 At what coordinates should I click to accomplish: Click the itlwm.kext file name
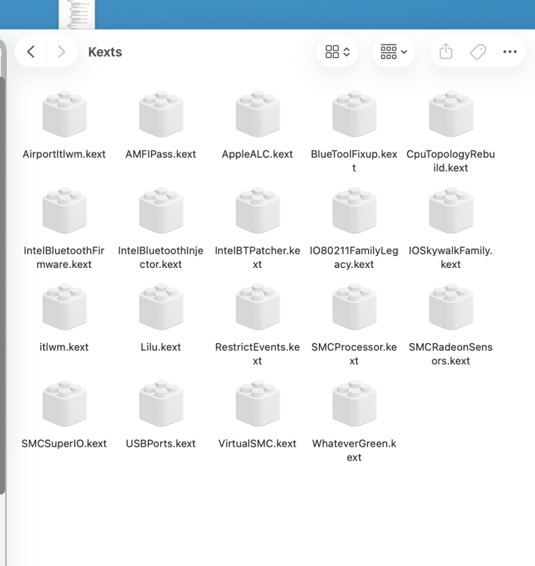click(64, 347)
